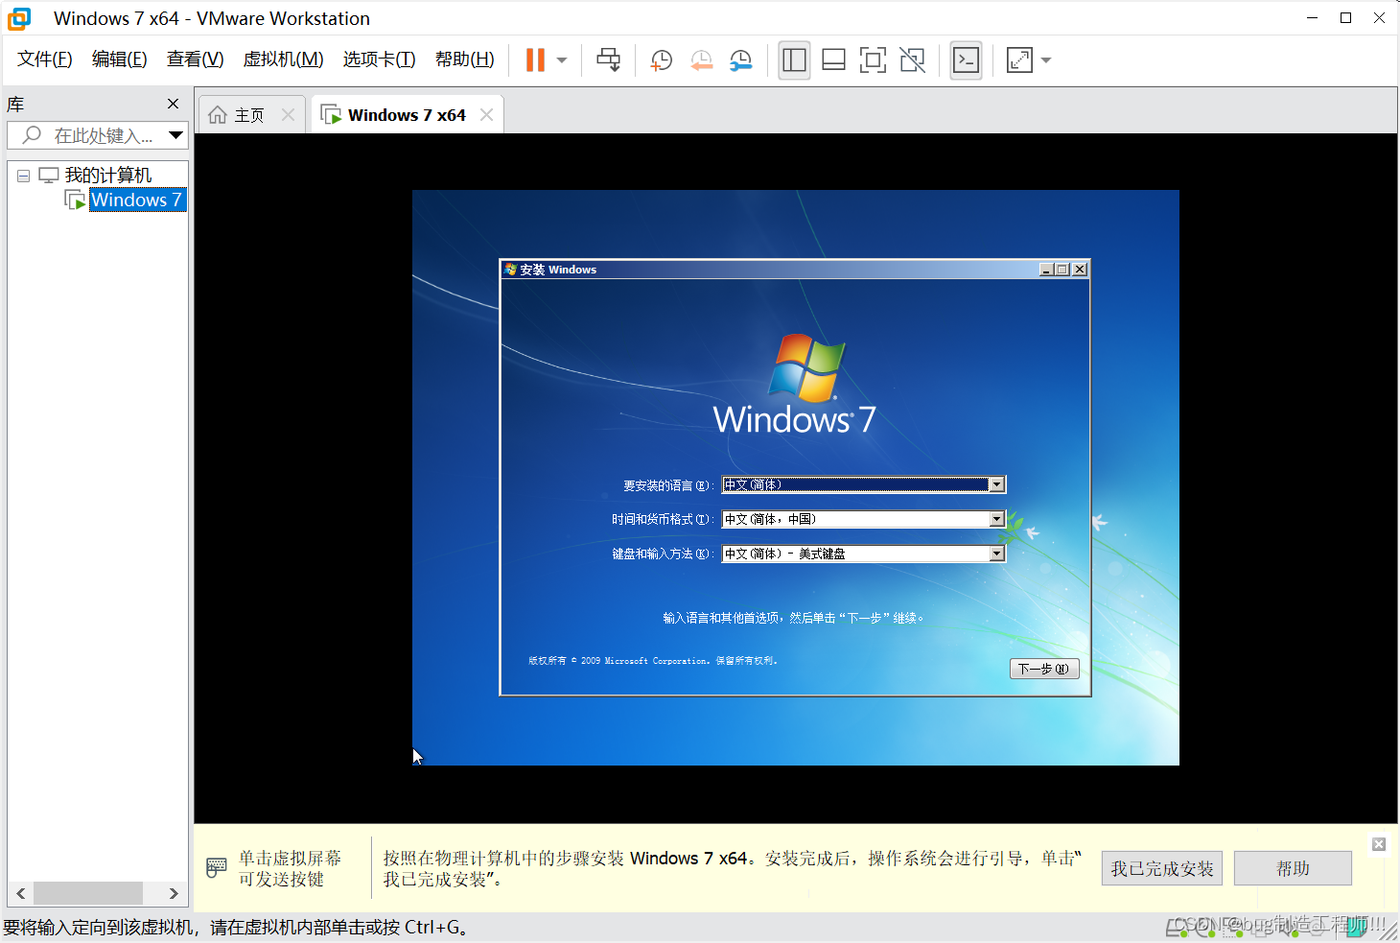Open the 查看(V) menu
Viewport: 1400px width, 943px height.
click(196, 59)
